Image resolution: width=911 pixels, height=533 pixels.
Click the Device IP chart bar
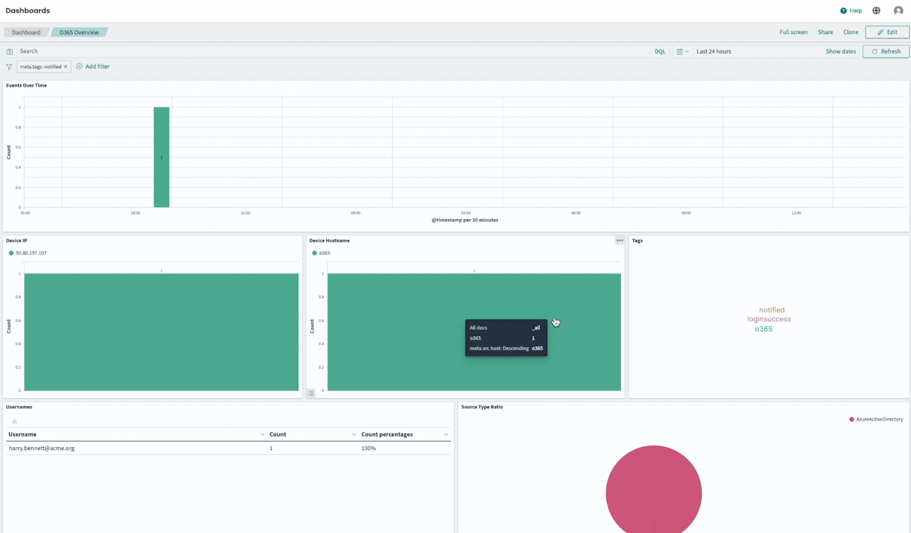click(161, 332)
